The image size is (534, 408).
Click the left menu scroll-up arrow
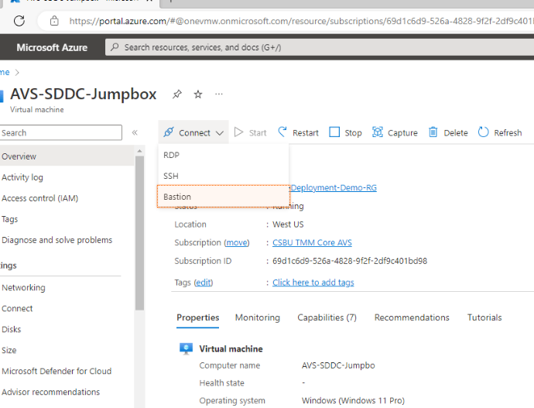pyautogui.click(x=139, y=150)
